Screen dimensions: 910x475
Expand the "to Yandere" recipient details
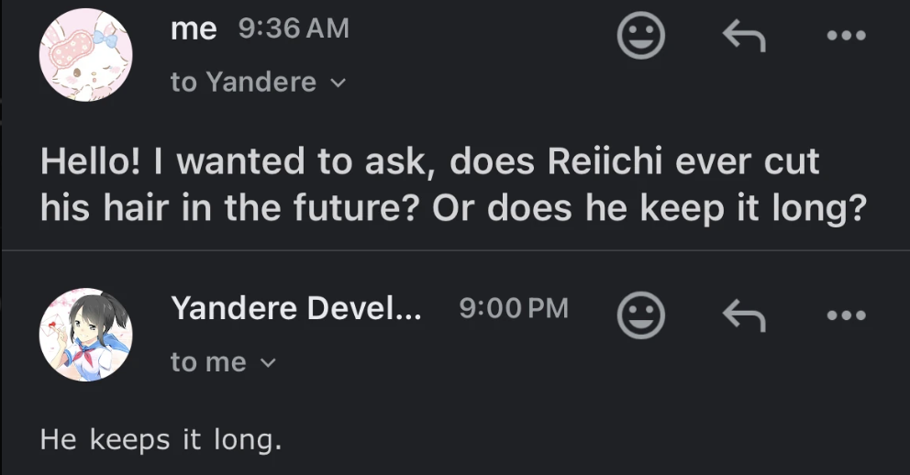point(244,83)
